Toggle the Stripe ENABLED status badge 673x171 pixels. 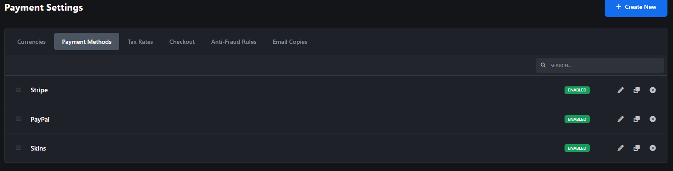577,90
